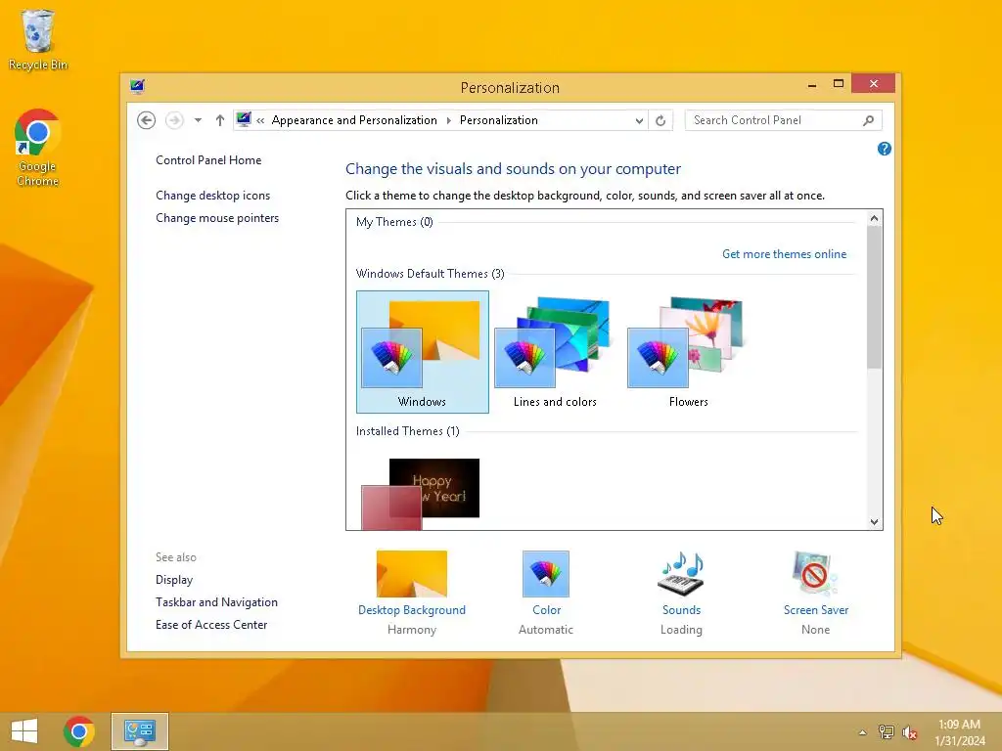
Task: Open the breadcrumb arrow after Appearance and Personalization
Action: tap(448, 120)
